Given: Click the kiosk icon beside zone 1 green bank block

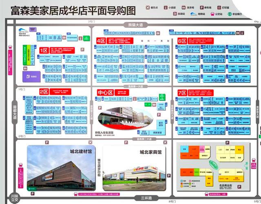Looking at the screenshot, I should pyautogui.click(x=81, y=38).
